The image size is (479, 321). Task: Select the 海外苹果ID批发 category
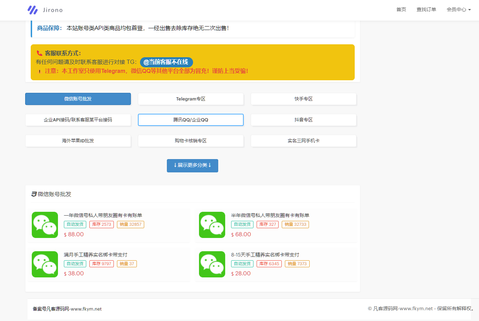pyautogui.click(x=78, y=141)
